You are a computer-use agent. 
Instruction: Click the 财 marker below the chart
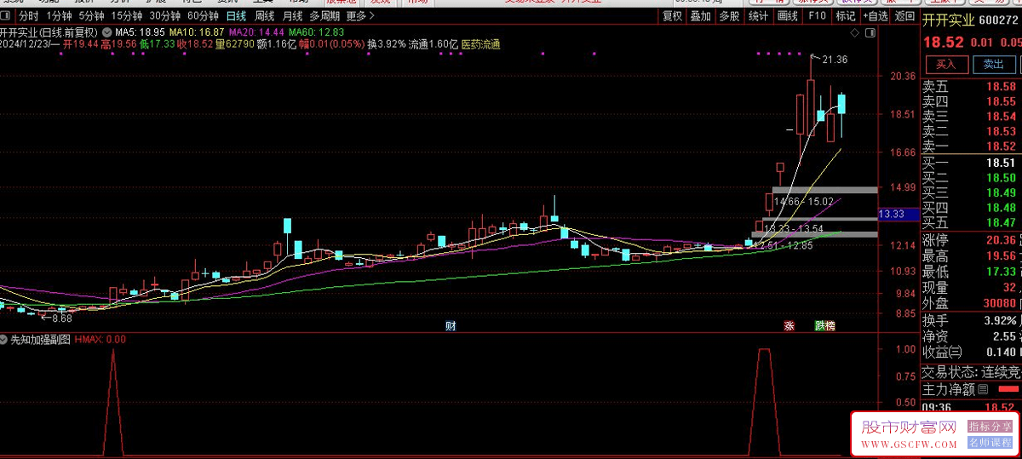[450, 325]
